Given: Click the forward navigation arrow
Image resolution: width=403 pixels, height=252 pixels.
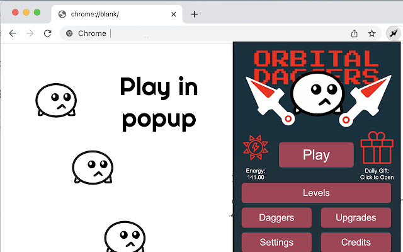Looking at the screenshot, I should click(x=30, y=33).
